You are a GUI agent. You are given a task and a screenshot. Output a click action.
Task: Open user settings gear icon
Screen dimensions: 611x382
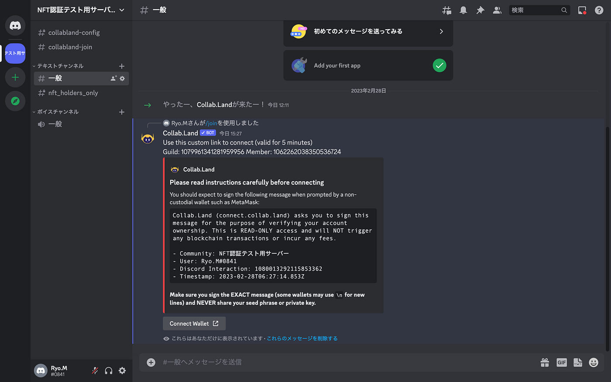122,371
